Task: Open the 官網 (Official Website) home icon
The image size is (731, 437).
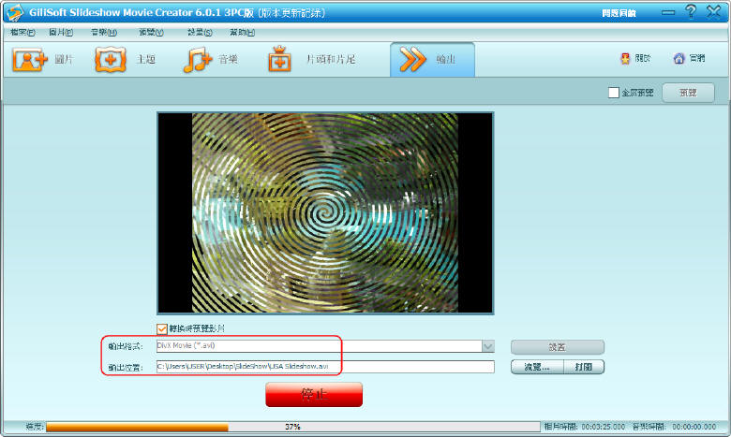Action: pos(679,59)
